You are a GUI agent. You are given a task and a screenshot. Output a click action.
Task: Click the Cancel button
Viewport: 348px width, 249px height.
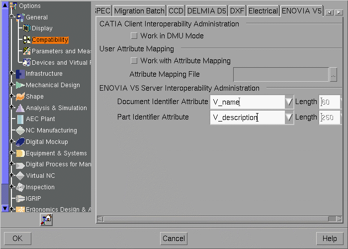click(174, 239)
